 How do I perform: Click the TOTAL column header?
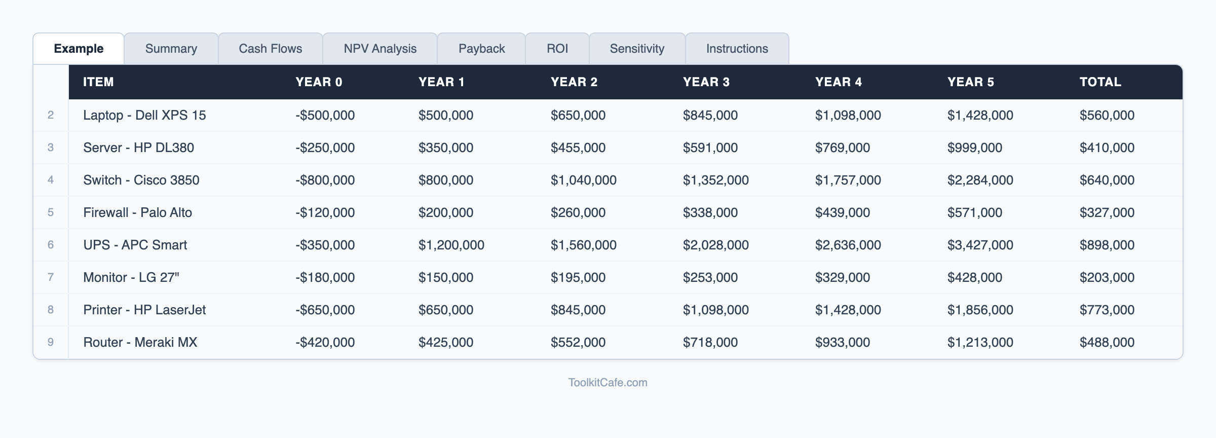coord(1100,82)
